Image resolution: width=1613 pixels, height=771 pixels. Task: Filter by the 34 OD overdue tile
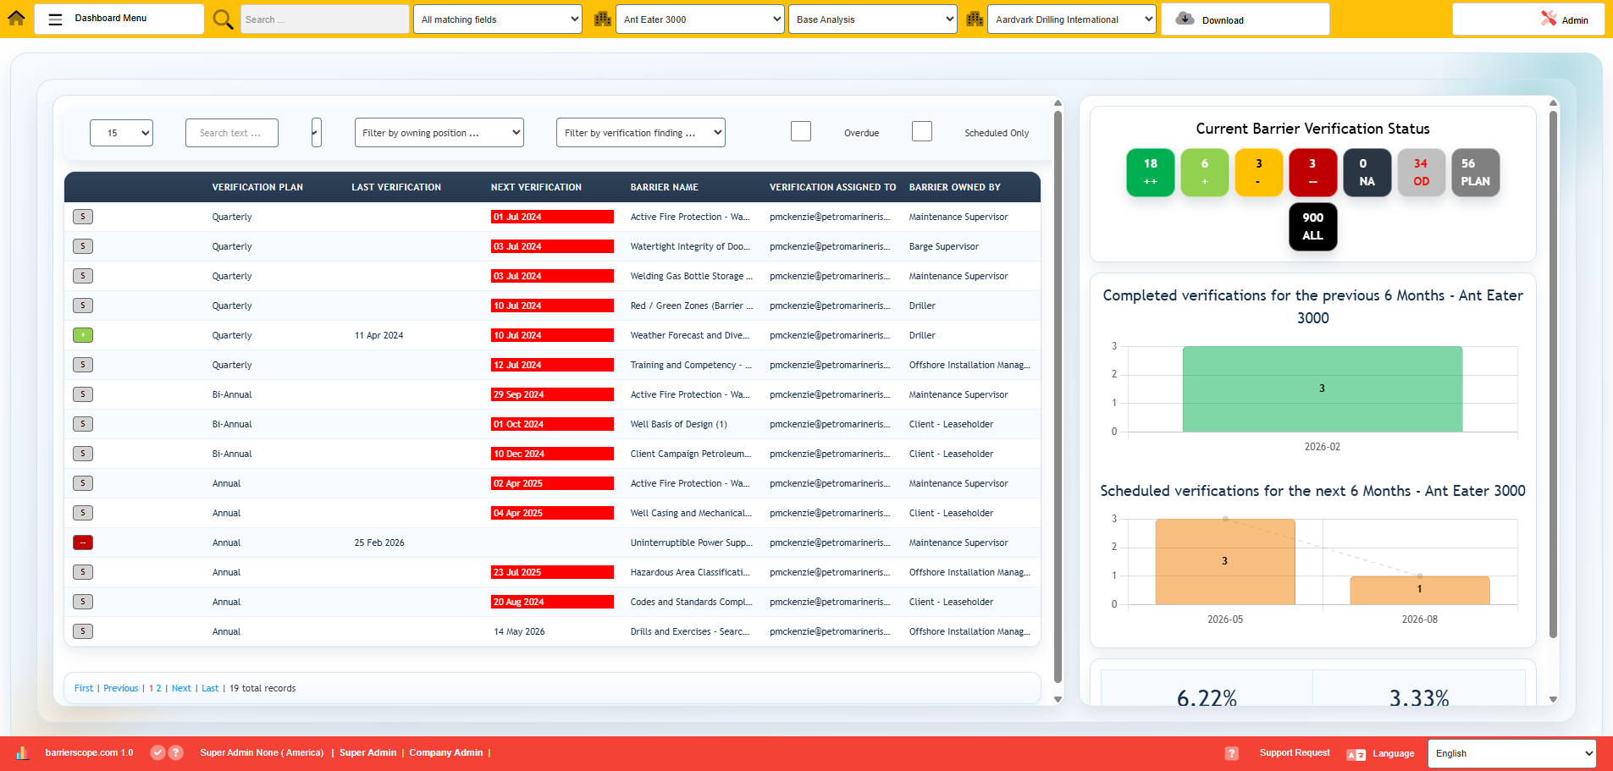tap(1422, 173)
